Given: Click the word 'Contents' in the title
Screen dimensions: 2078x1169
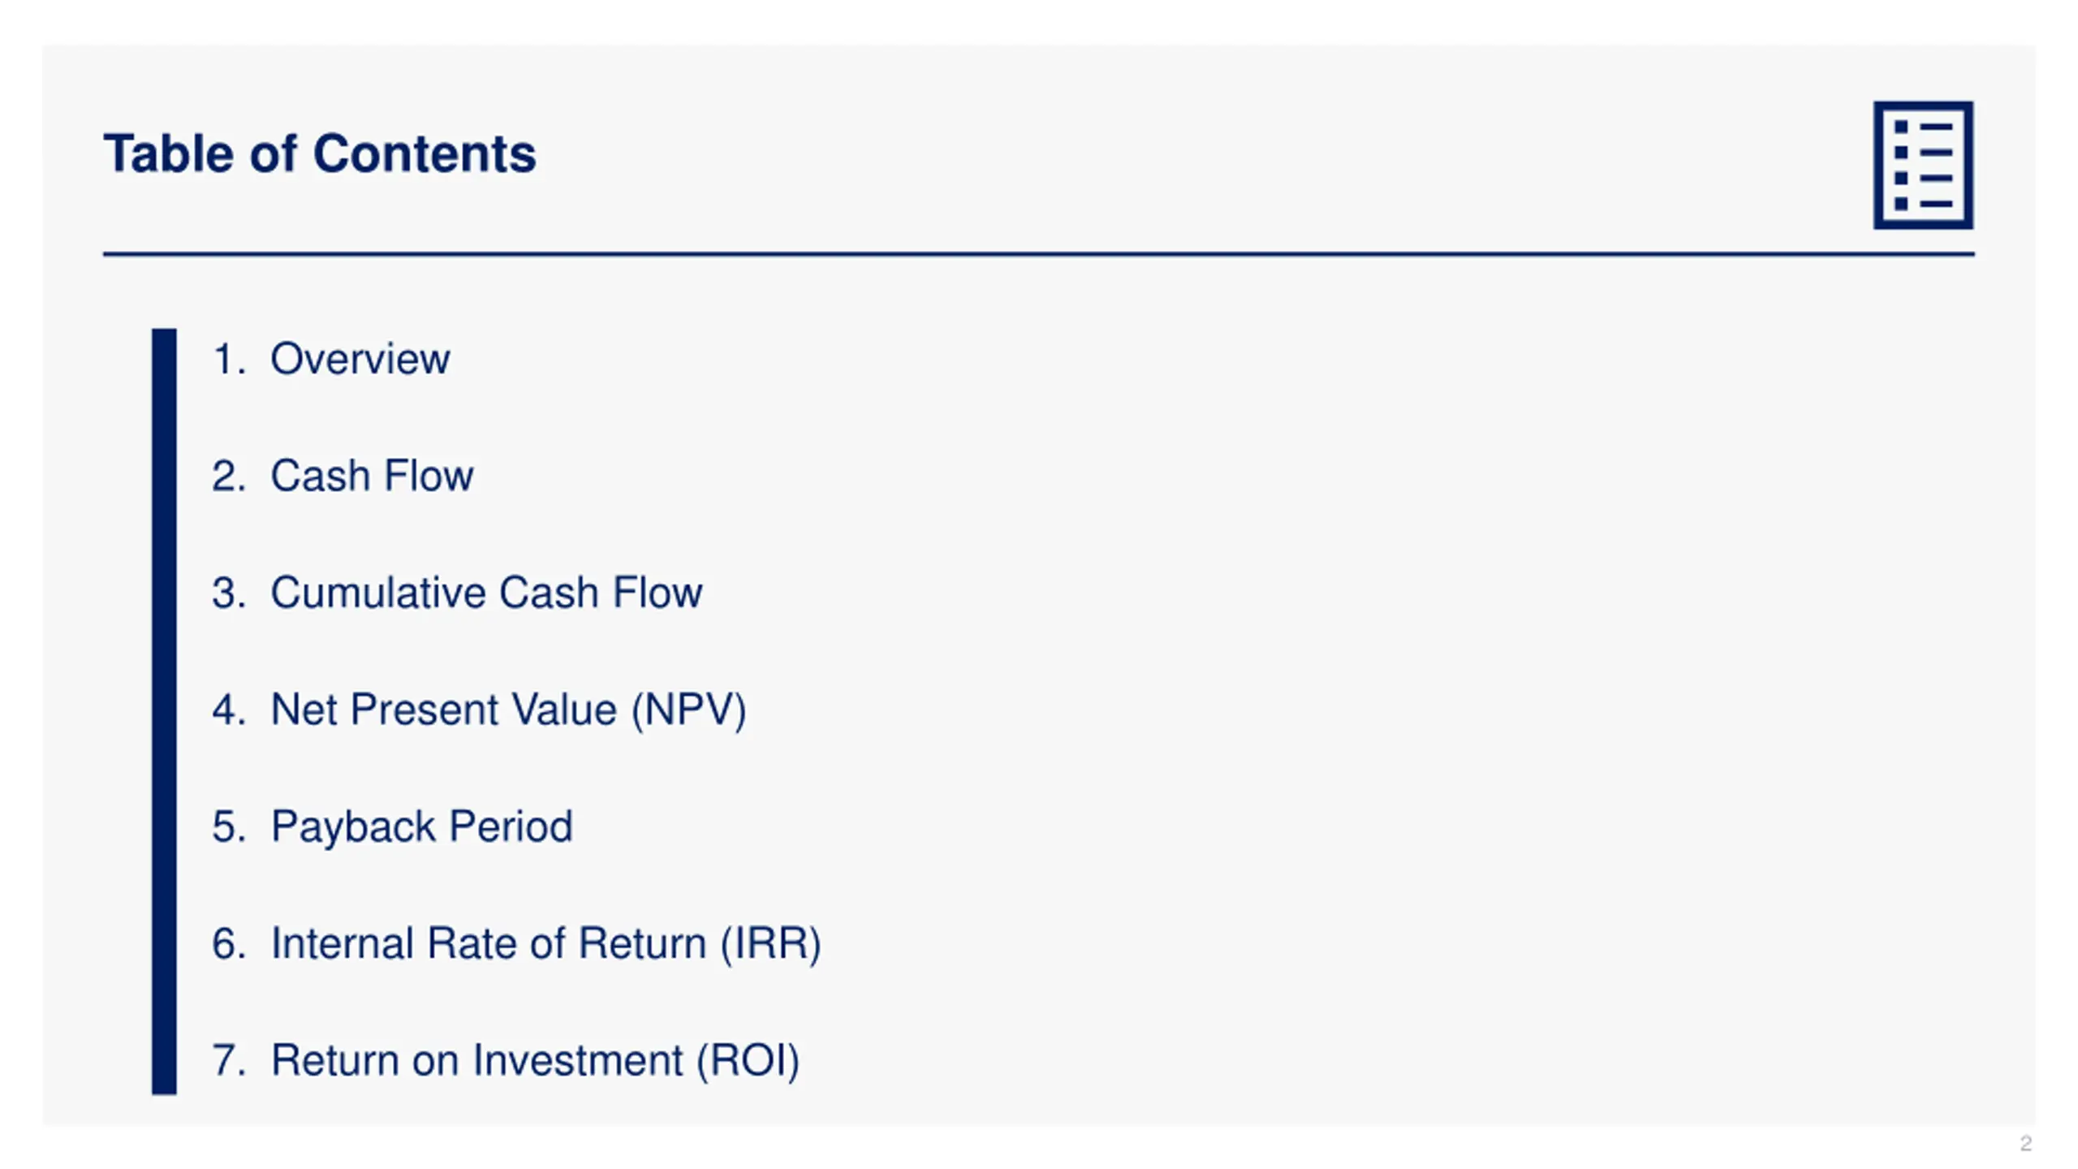Looking at the screenshot, I should (425, 153).
